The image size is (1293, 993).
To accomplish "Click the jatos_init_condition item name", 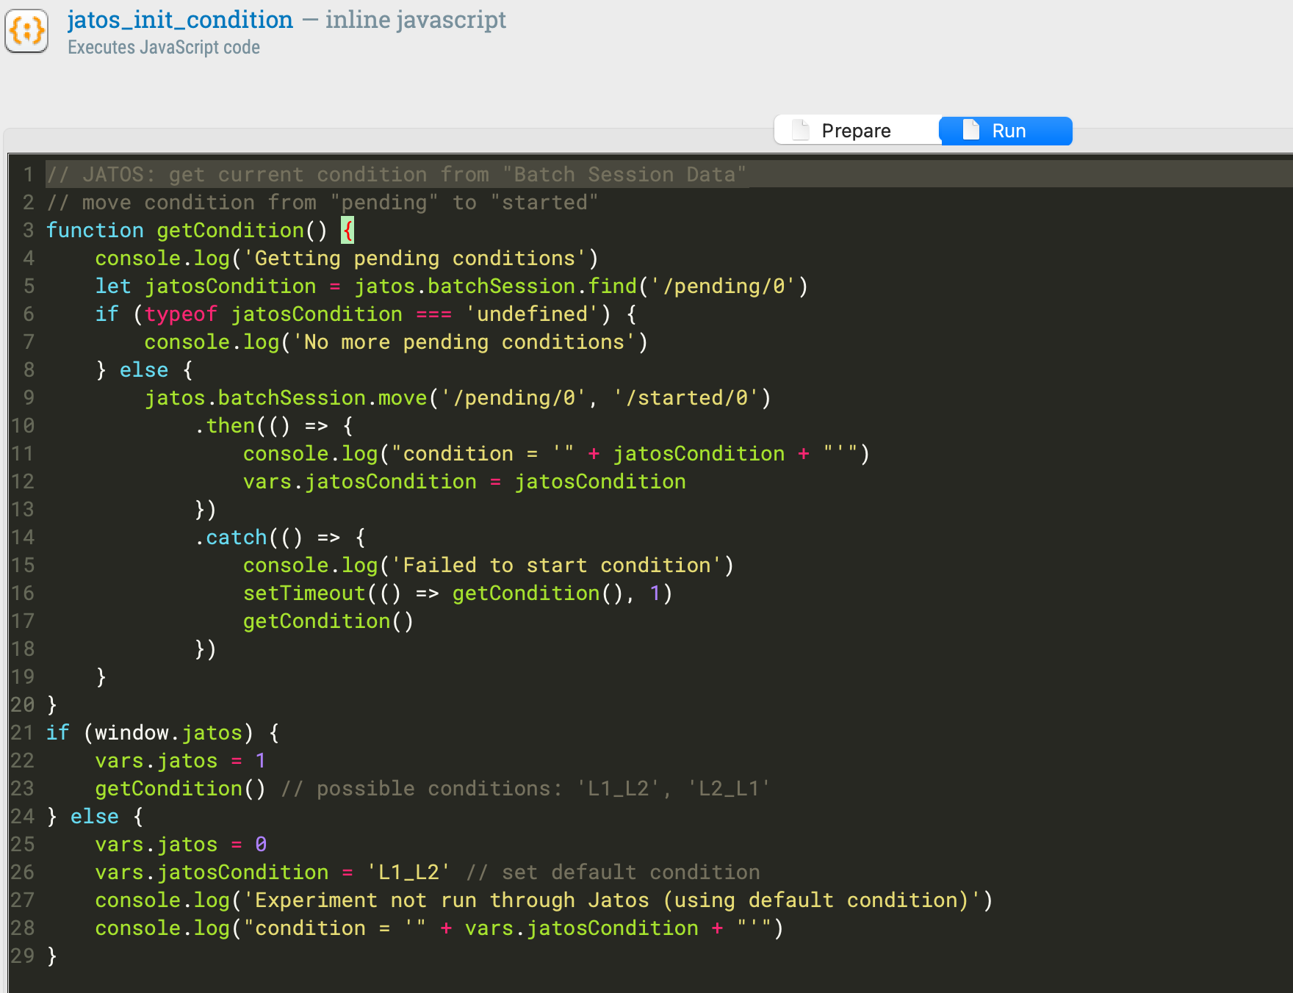I will tap(180, 20).
